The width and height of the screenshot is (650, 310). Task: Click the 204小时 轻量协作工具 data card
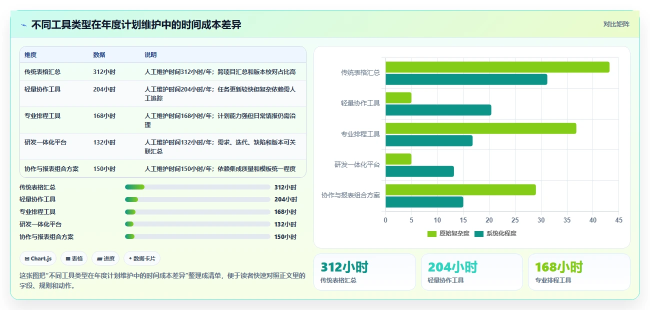click(x=472, y=272)
